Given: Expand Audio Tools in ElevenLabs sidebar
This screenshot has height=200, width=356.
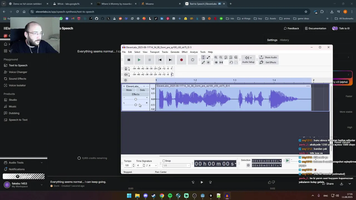Looking at the screenshot, I should click(x=24, y=162).
